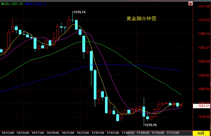Click the 17/03:00 time axis label
Viewport: 211px width, 136px height.
(113, 133)
